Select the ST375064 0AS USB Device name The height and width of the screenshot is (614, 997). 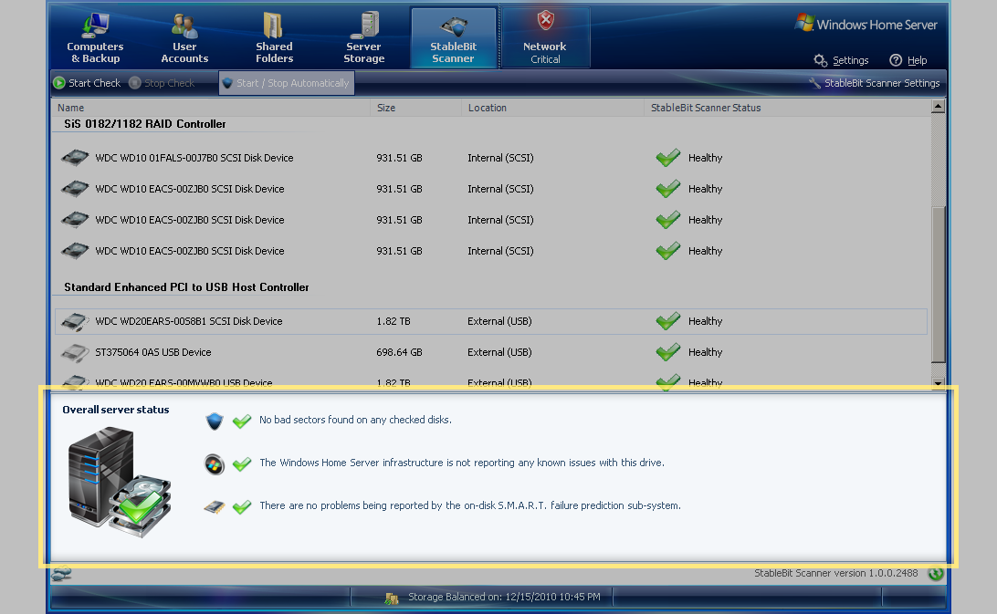point(153,352)
